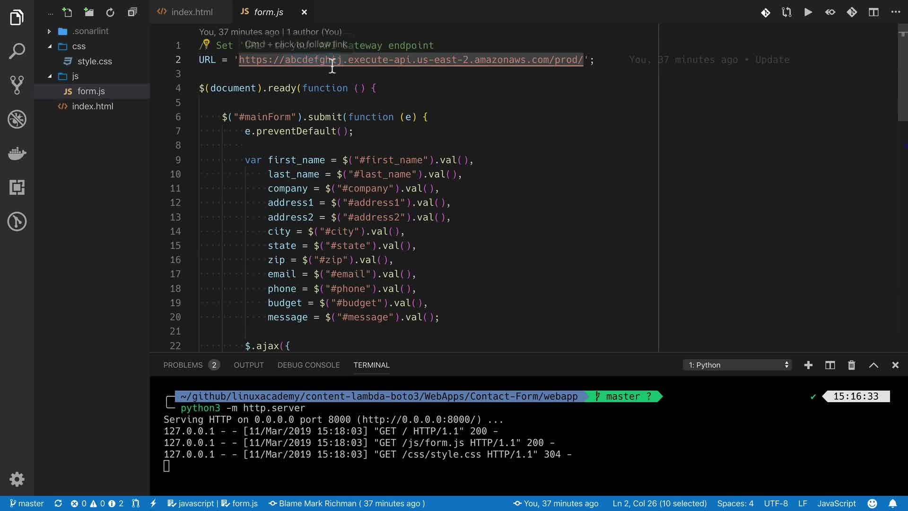This screenshot has width=908, height=511.
Task: Collapse all folders in explorer
Action: click(x=132, y=12)
